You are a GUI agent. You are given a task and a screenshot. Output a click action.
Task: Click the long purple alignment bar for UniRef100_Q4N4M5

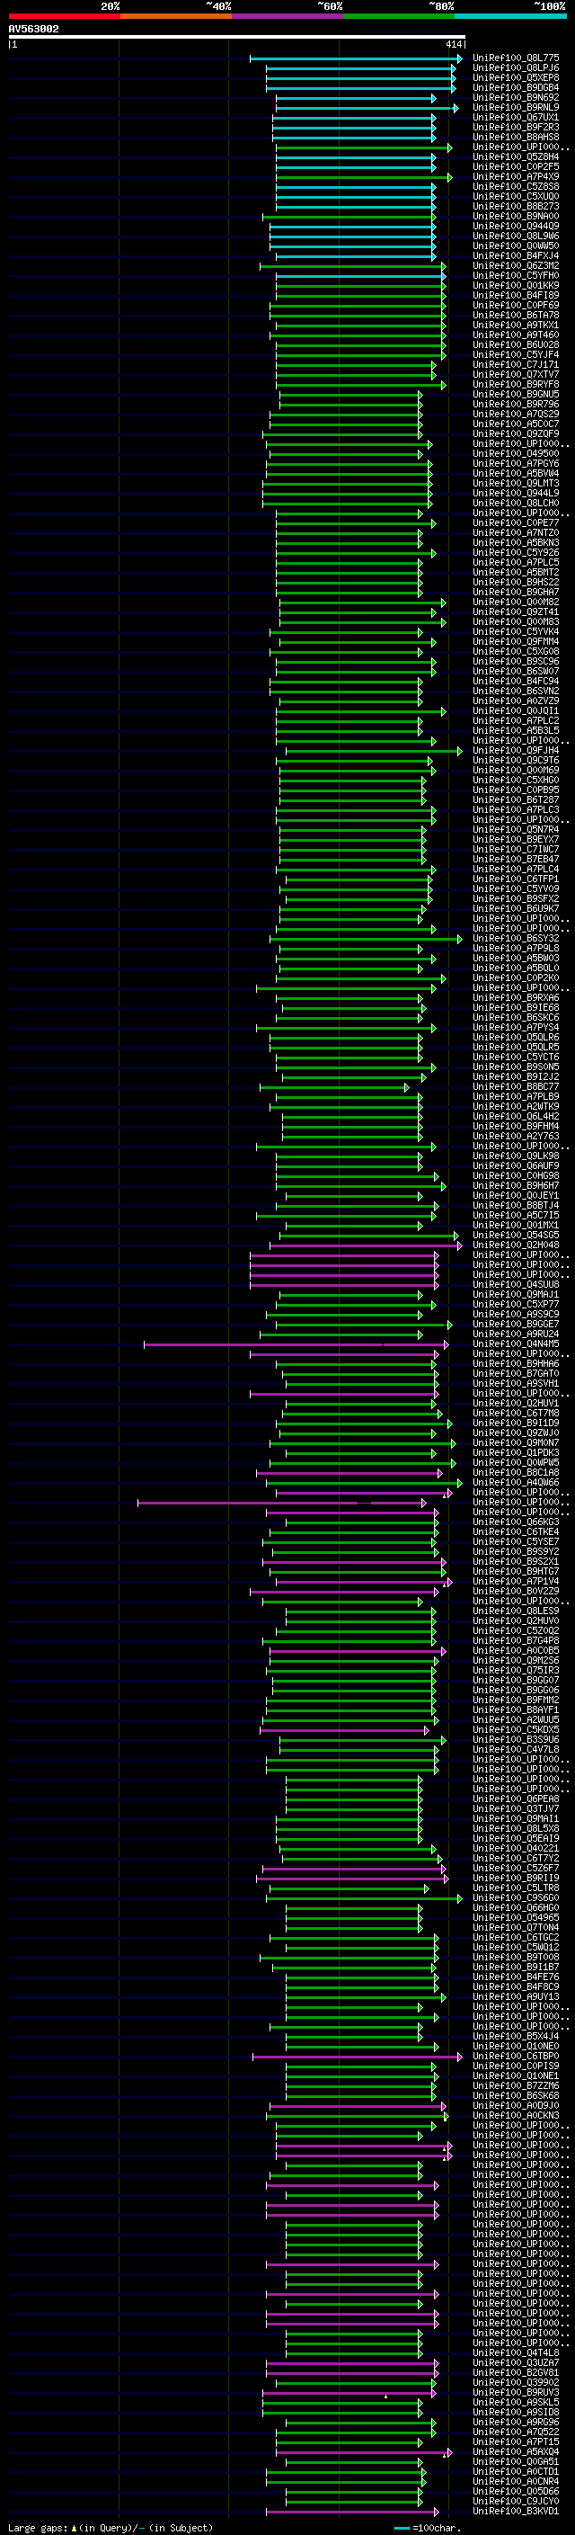point(296,1343)
